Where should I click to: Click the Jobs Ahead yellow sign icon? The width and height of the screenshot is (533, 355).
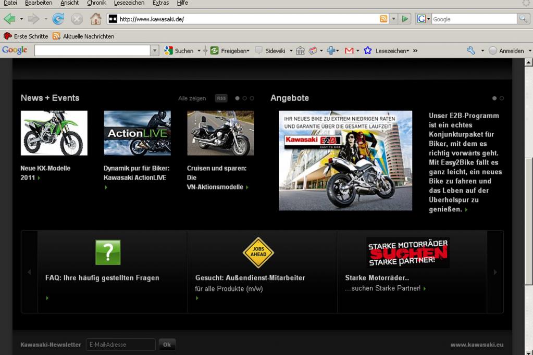(258, 252)
